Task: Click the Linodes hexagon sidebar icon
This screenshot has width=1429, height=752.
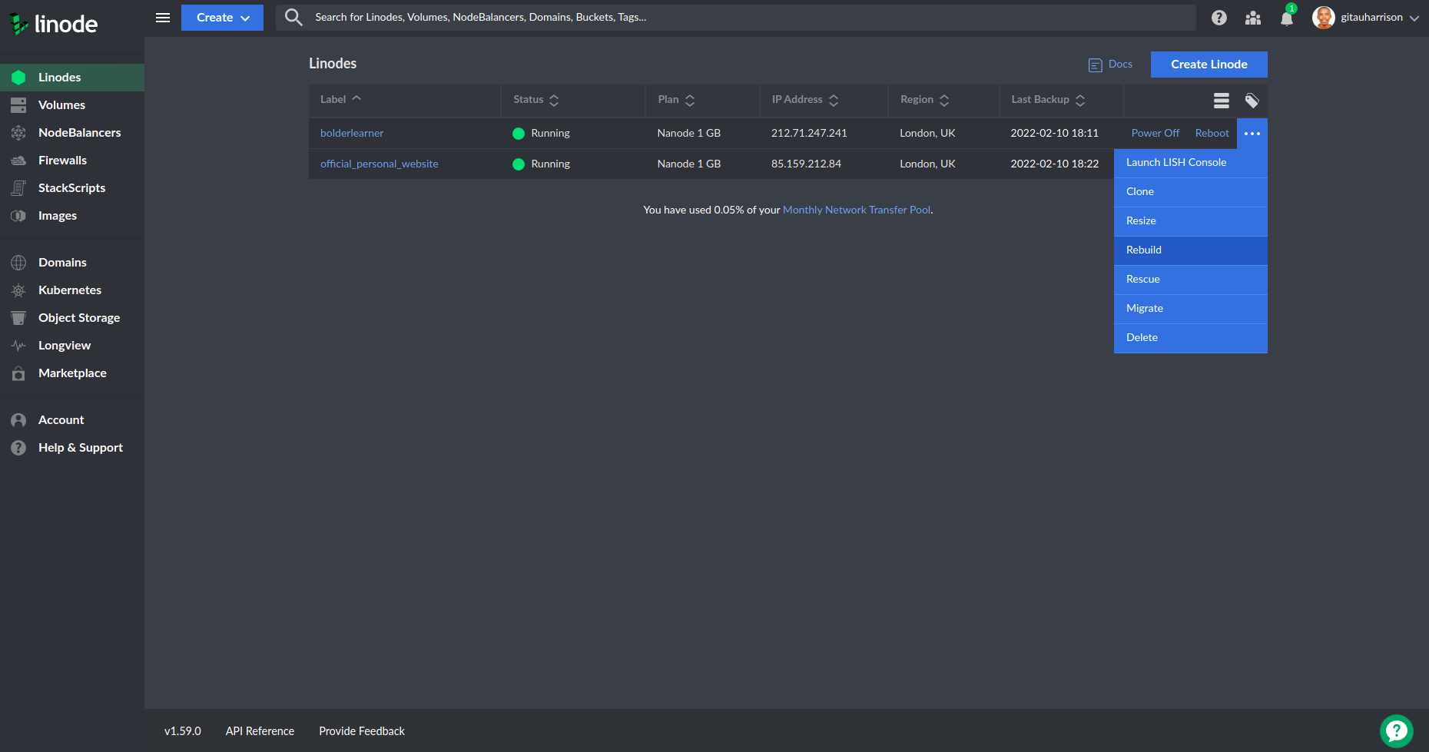Action: click(x=18, y=78)
